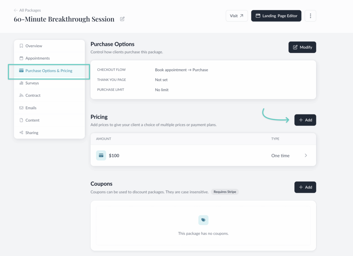Add a new price in Pricing

(305, 120)
